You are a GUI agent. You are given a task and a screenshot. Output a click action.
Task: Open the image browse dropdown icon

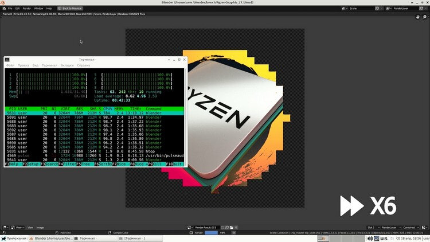(190, 228)
